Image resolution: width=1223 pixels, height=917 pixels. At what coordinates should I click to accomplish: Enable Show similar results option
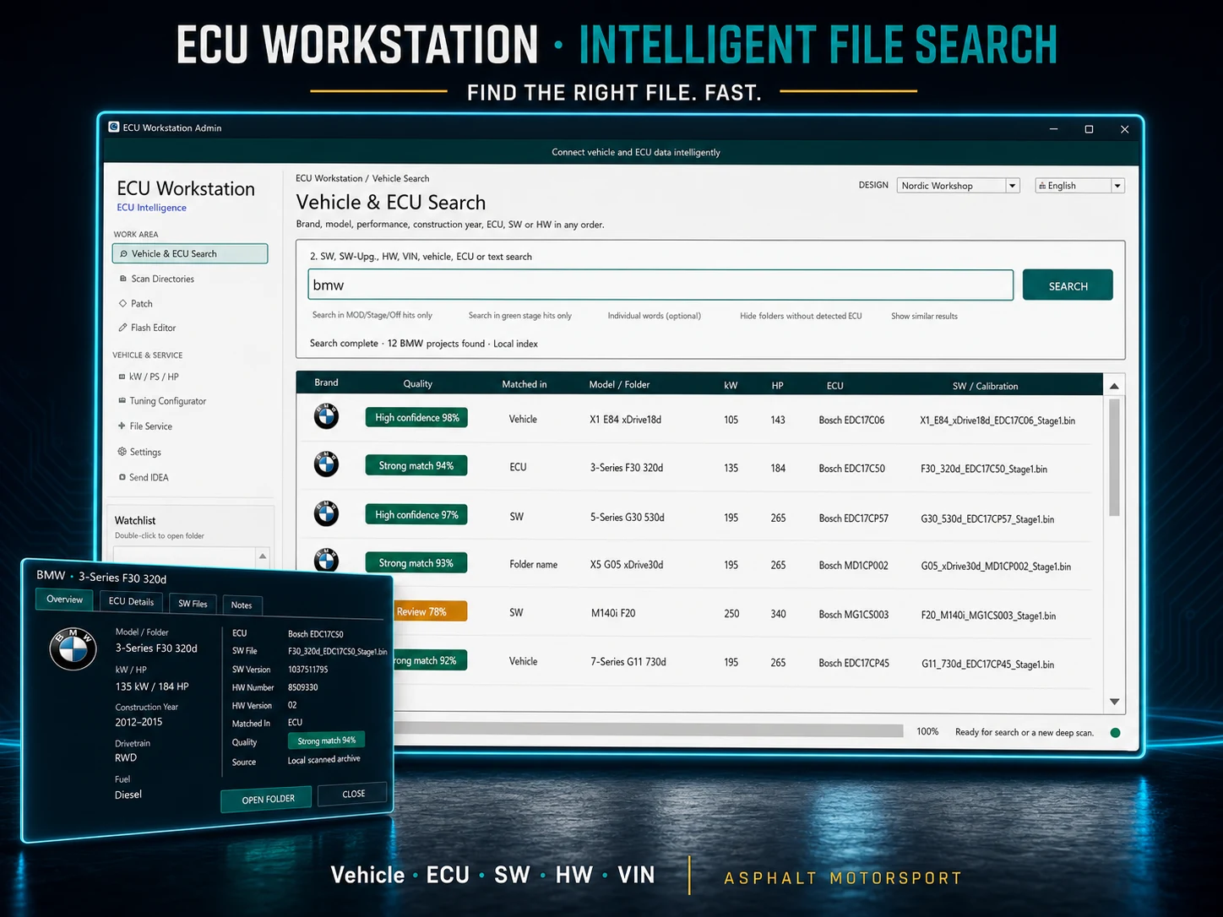pos(924,316)
